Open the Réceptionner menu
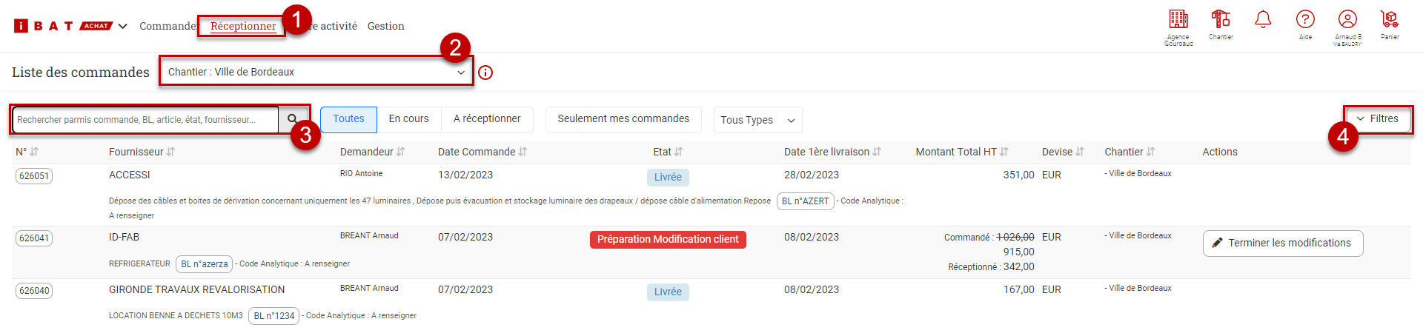Image resolution: width=1423 pixels, height=336 pixels. [242, 26]
